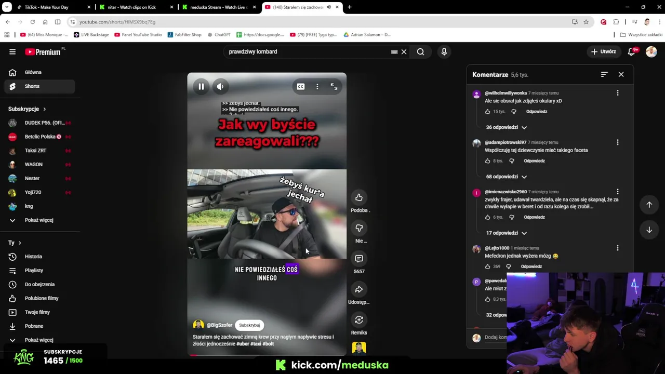Open Betclic Polska subscription channel

click(39, 137)
